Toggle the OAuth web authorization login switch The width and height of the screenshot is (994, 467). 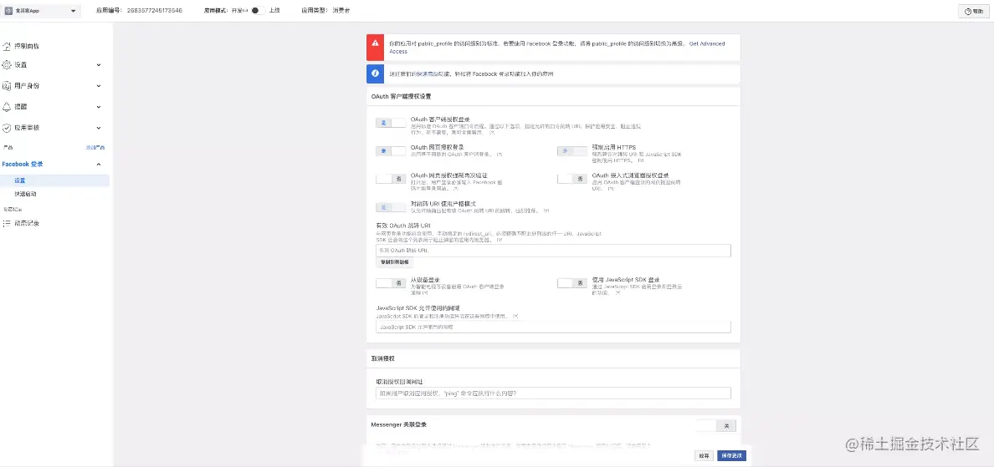(391, 150)
